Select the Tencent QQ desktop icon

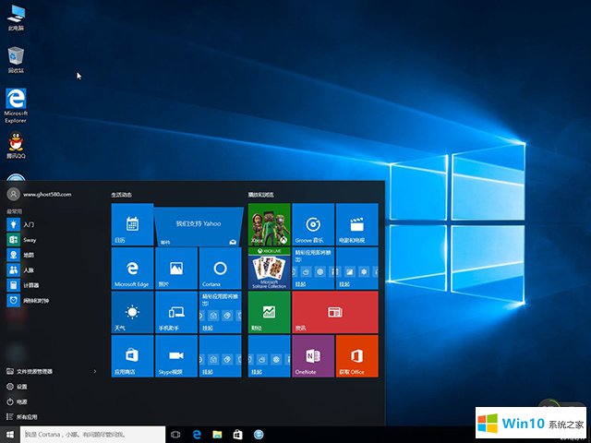16,145
